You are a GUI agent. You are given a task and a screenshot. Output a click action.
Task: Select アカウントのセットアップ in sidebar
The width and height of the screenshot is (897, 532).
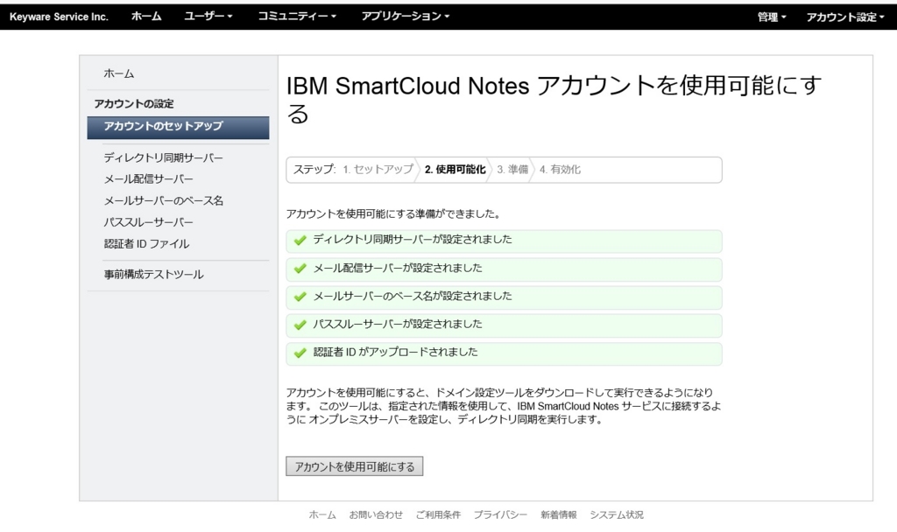point(178,128)
